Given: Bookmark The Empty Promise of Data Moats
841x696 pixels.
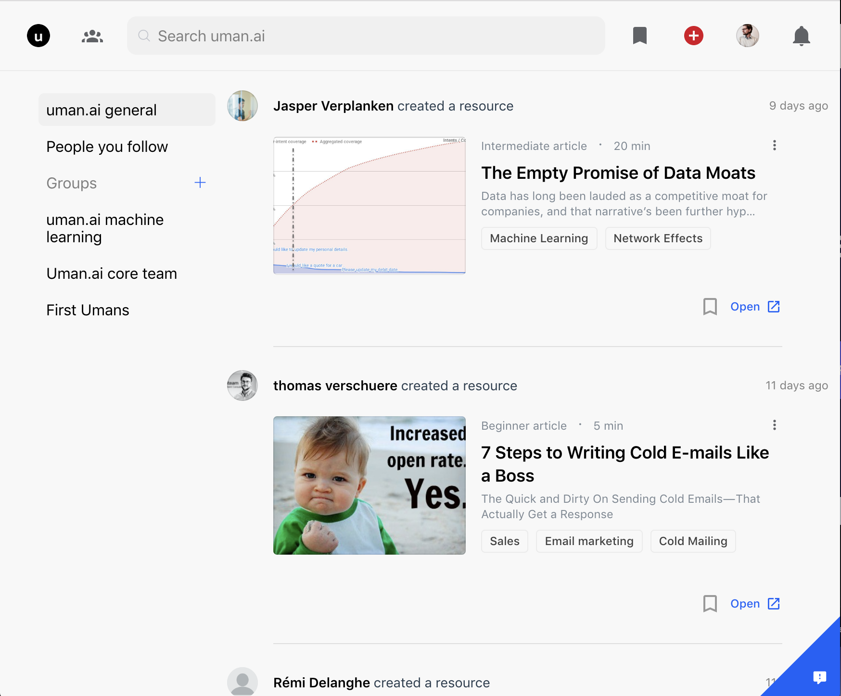Looking at the screenshot, I should pos(710,307).
